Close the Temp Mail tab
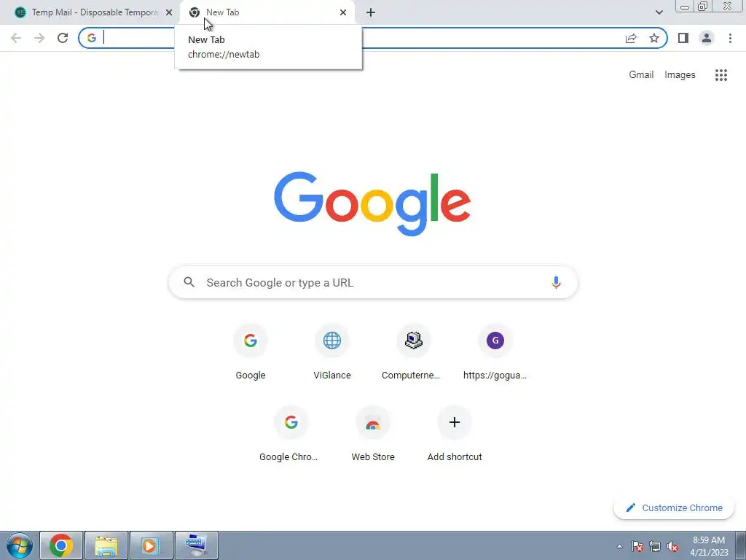Screen dimensions: 746x560 tap(169, 12)
